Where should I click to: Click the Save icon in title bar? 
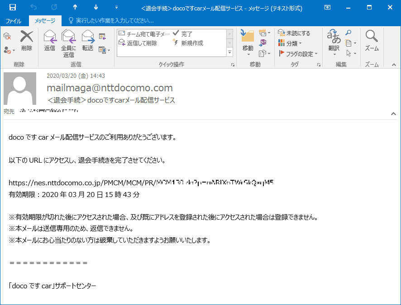13,7
